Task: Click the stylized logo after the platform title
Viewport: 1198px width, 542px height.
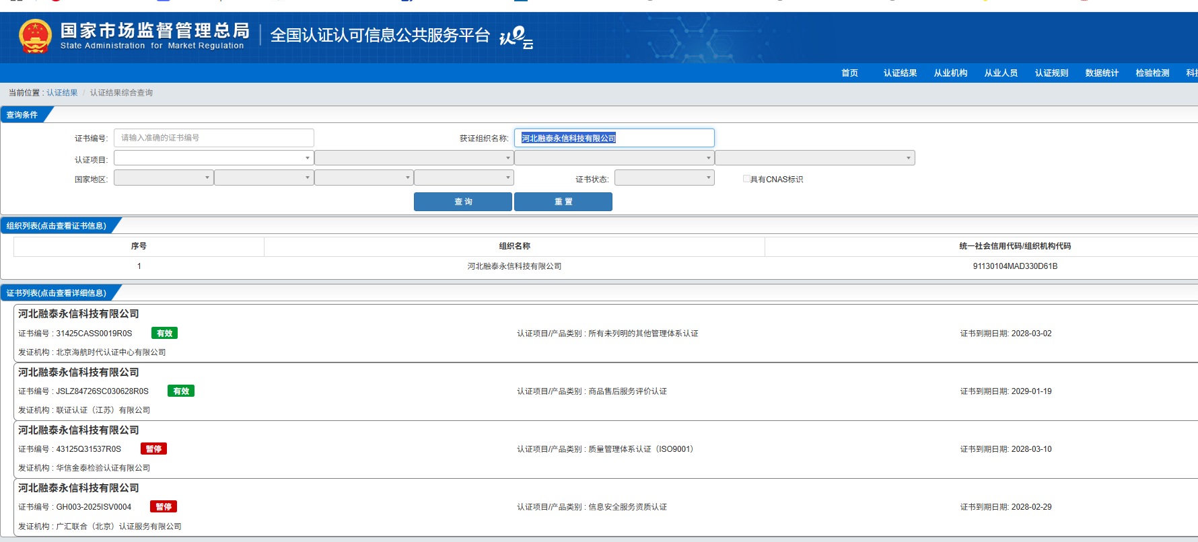Action: coord(516,37)
